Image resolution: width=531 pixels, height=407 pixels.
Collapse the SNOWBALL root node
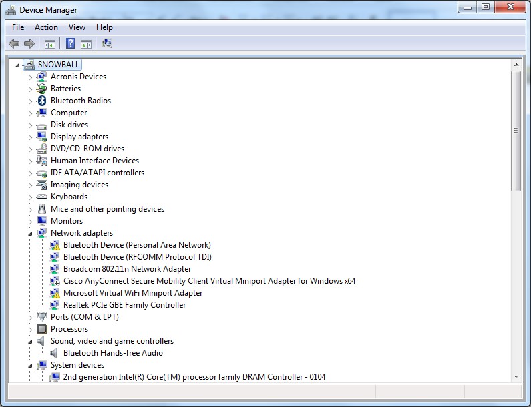point(17,65)
